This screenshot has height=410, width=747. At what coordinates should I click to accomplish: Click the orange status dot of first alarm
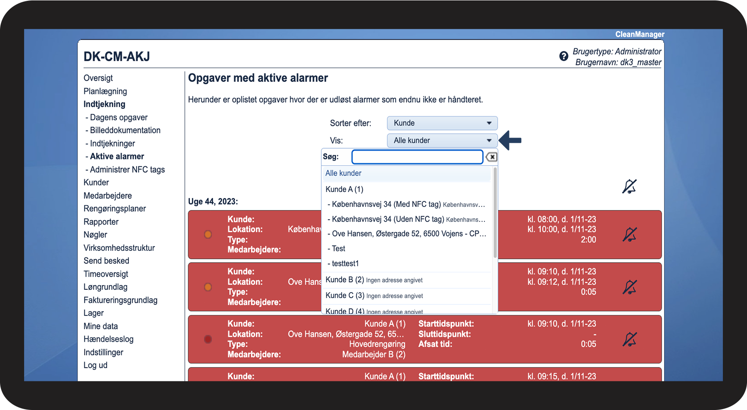click(208, 234)
